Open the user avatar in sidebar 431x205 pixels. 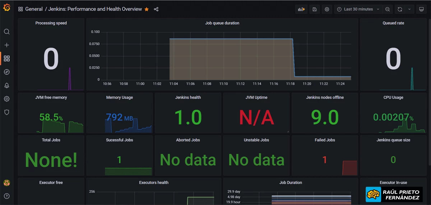[6, 183]
